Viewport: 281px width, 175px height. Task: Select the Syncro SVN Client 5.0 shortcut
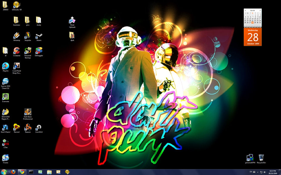tap(5, 84)
